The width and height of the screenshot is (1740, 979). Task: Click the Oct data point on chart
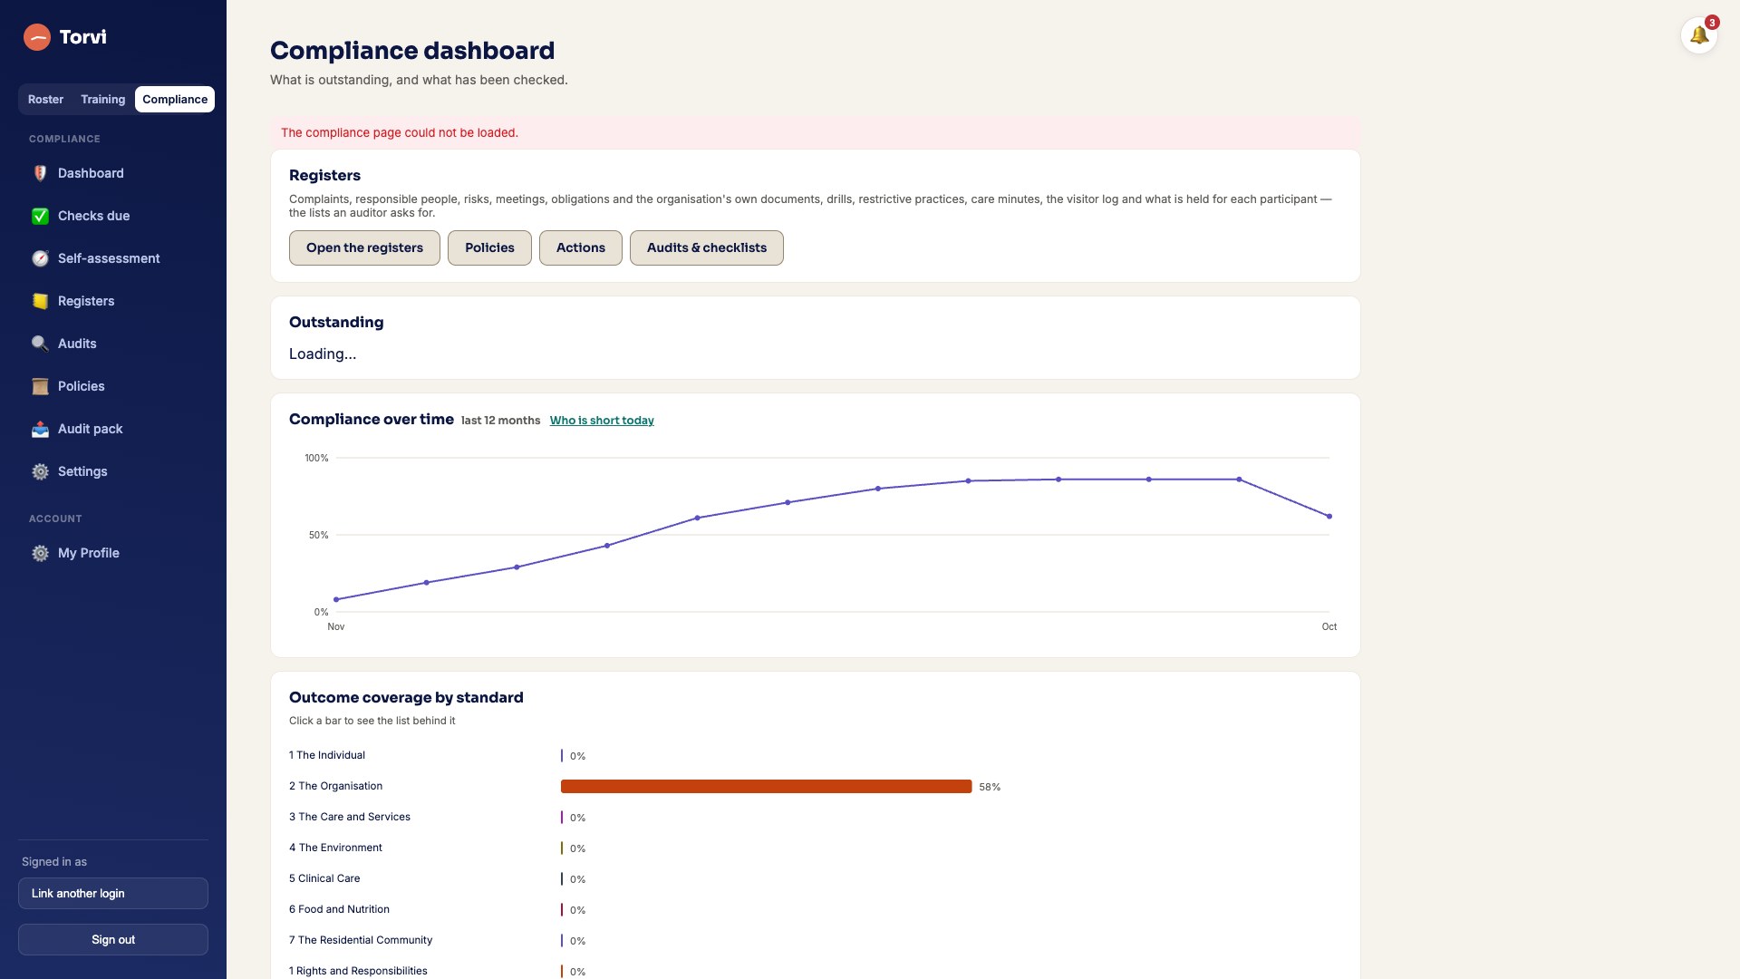pyautogui.click(x=1329, y=517)
